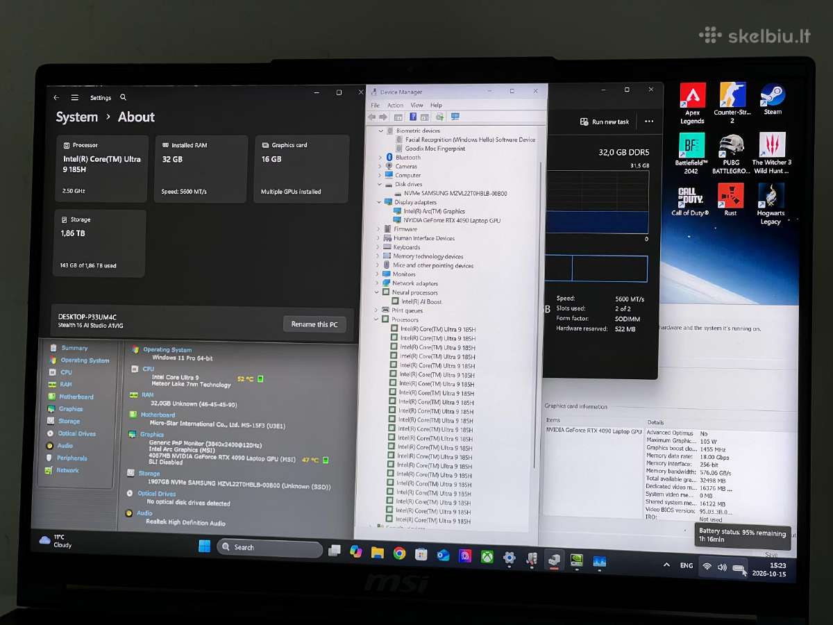Open the Call of Duty desktop icon
833x625 pixels.
[x=690, y=201]
